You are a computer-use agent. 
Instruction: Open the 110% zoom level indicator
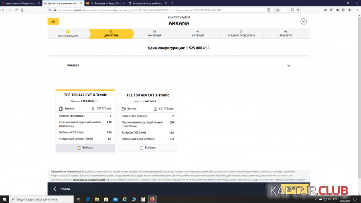277,10
